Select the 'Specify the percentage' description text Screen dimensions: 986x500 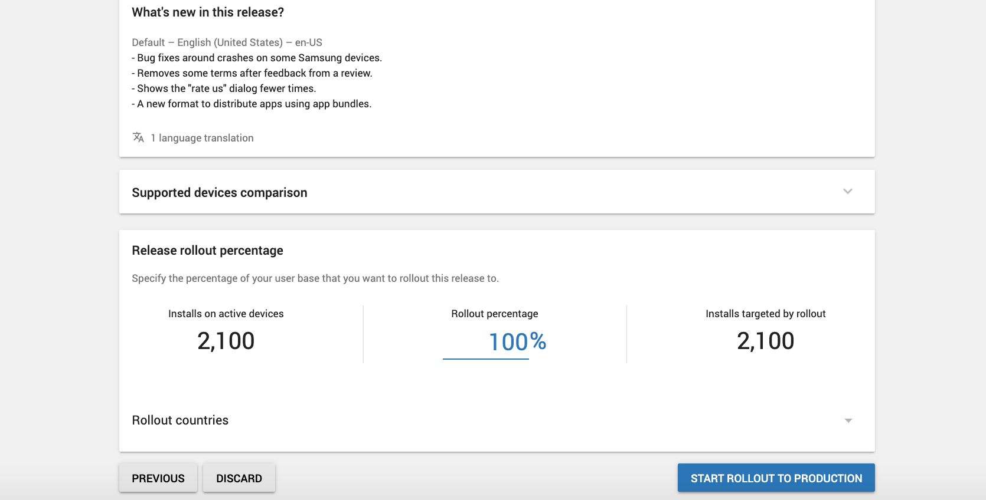coord(315,278)
